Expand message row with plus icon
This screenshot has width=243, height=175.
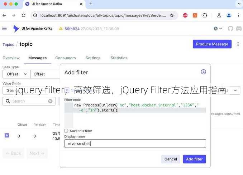coord(7,135)
